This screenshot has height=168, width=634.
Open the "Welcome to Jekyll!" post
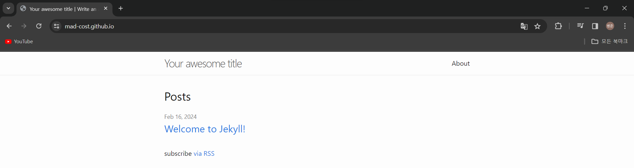click(205, 129)
